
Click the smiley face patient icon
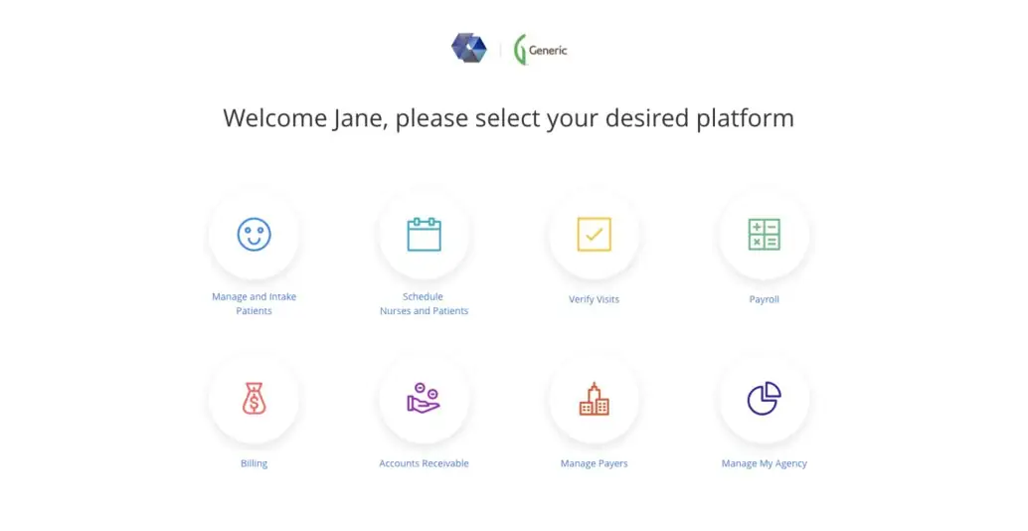tap(254, 235)
